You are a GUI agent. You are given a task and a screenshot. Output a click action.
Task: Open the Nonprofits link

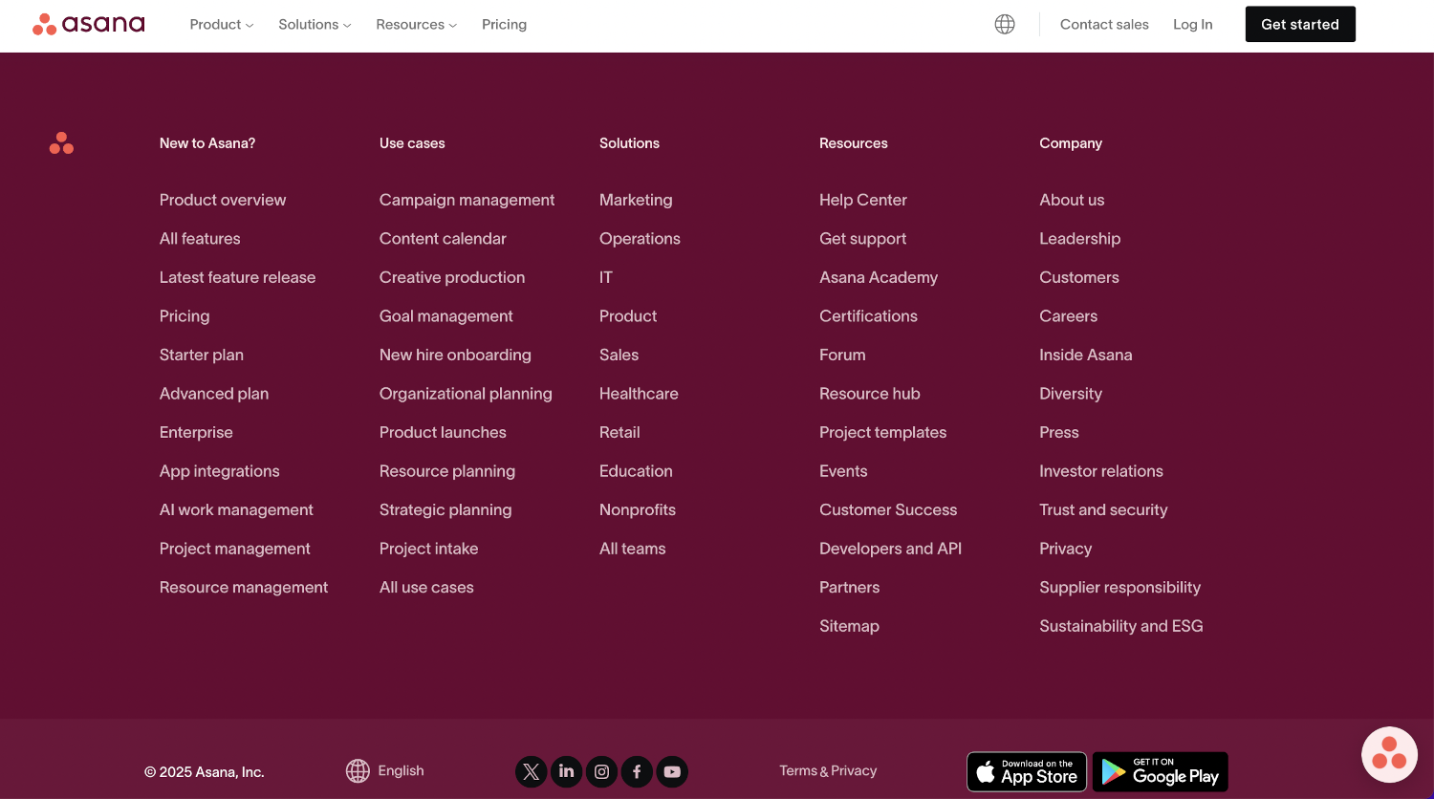click(x=638, y=510)
